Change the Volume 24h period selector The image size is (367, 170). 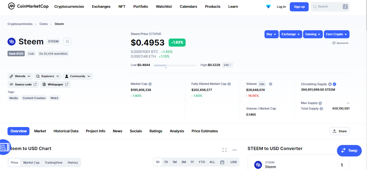[262, 84]
